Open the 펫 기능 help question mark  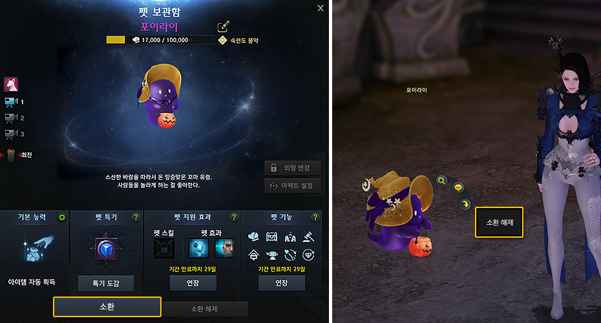click(315, 218)
